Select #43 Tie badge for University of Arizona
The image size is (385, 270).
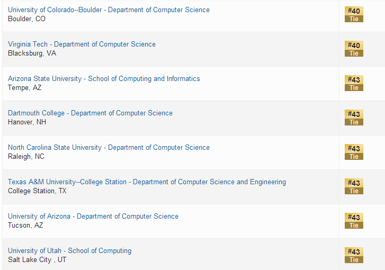click(354, 221)
